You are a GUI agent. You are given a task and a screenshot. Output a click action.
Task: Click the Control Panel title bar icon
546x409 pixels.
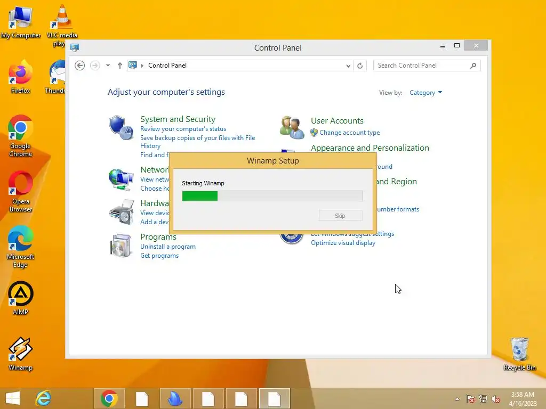[x=75, y=47]
